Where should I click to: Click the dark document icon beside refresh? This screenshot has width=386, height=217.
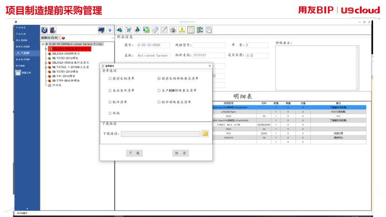[53, 30]
